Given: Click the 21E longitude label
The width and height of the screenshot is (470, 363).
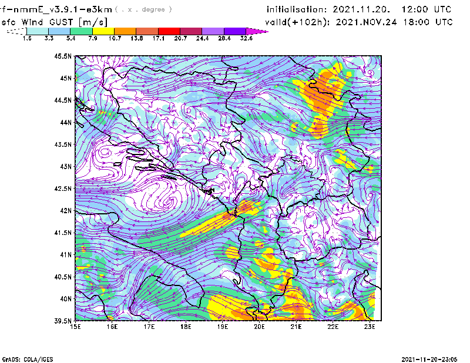Looking at the screenshot, I should (296, 327).
